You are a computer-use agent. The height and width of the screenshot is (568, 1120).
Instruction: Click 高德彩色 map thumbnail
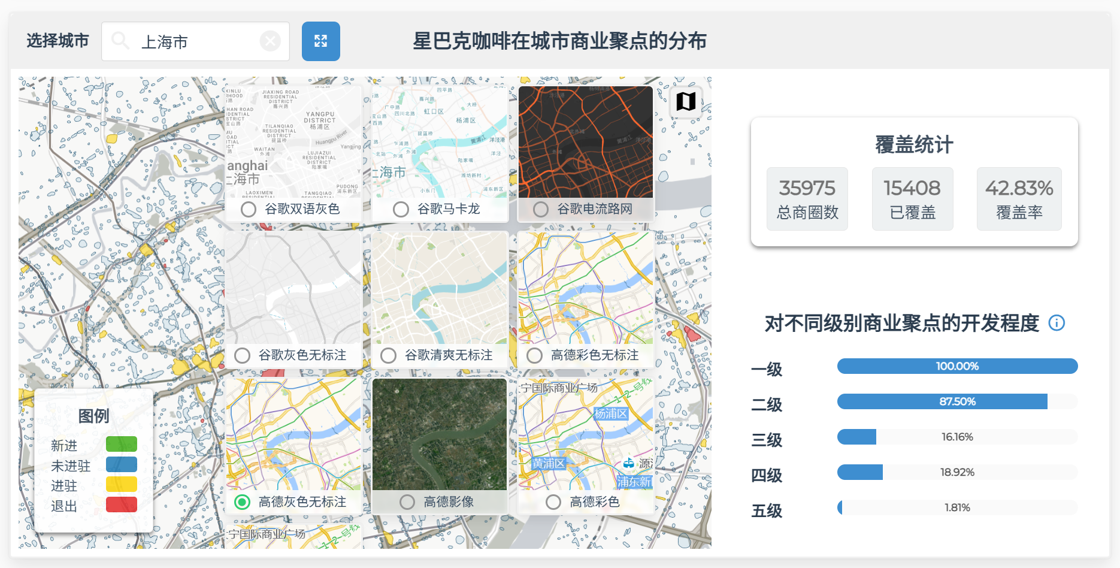click(586, 434)
